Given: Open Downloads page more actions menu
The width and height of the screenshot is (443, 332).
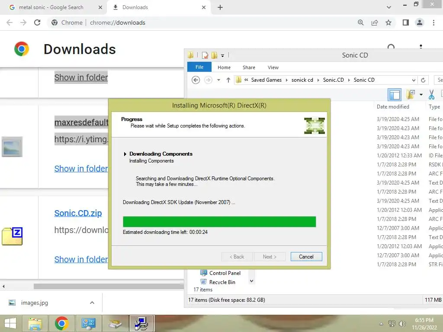Looking at the screenshot, I should 421,47.
